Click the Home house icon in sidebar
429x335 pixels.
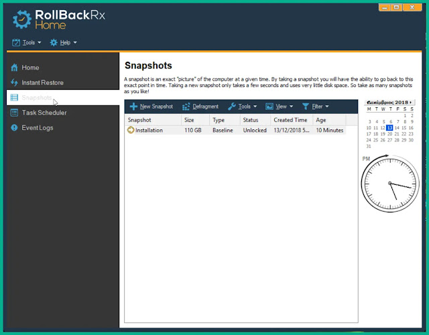tap(14, 68)
